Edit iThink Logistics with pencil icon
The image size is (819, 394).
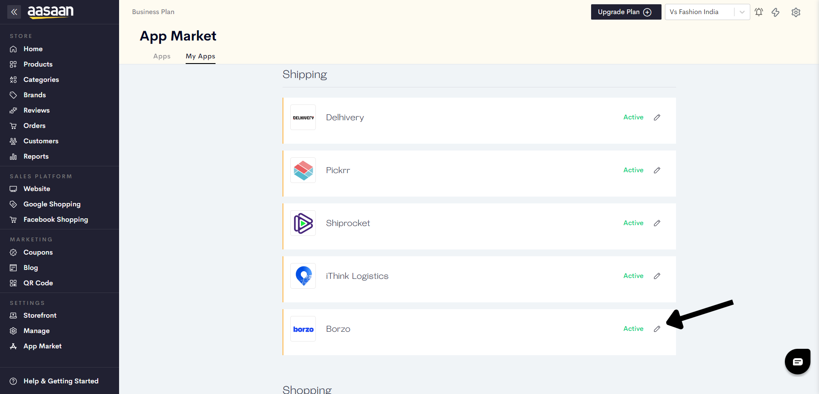657,276
